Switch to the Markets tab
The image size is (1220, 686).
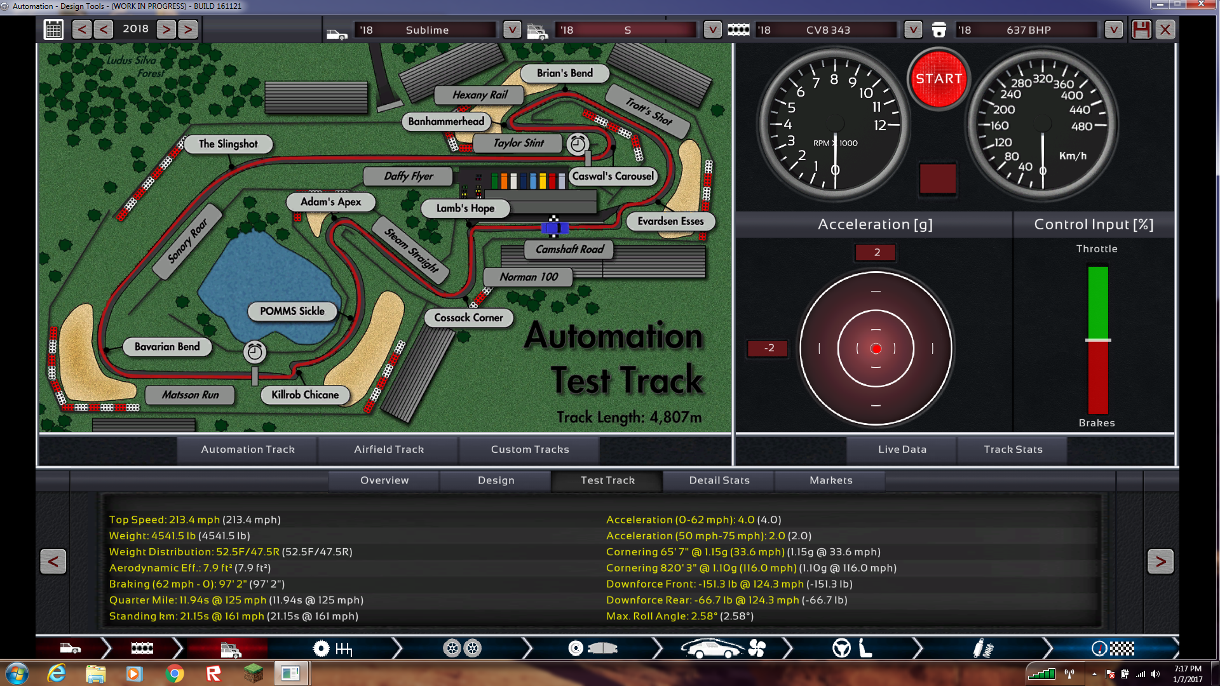(830, 480)
